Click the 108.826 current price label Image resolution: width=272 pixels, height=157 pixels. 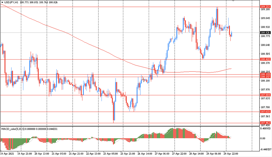[x=265, y=33]
